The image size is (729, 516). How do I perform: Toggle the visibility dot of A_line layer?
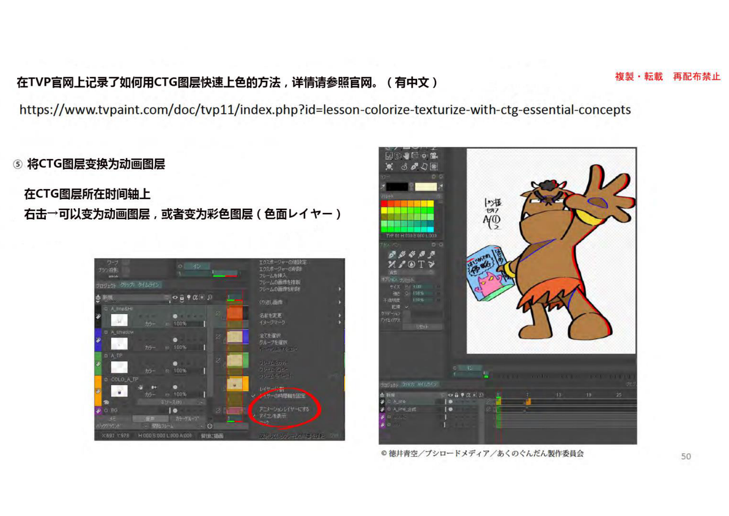click(451, 402)
